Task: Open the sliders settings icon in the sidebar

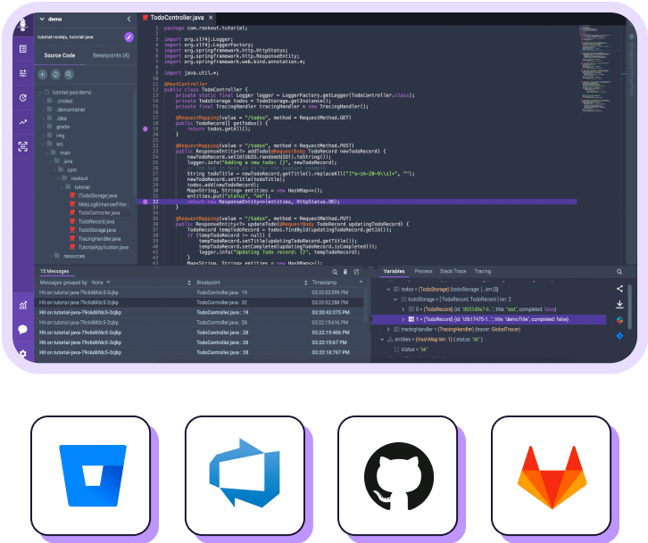Action: pos(23,73)
